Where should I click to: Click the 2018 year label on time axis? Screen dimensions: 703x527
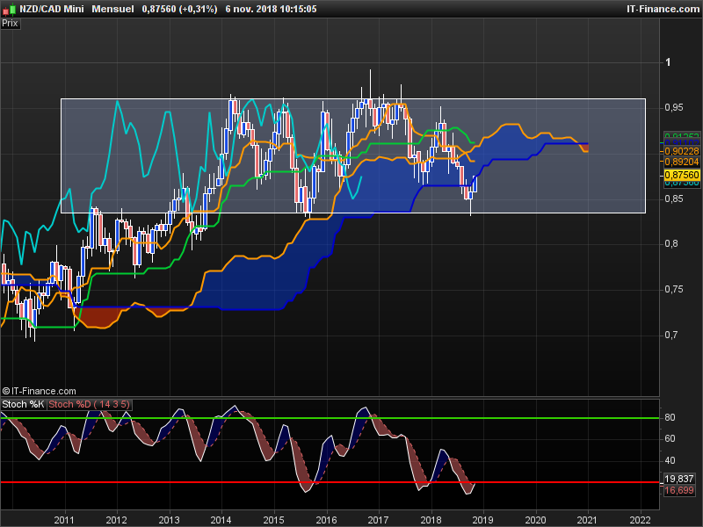[431, 520]
